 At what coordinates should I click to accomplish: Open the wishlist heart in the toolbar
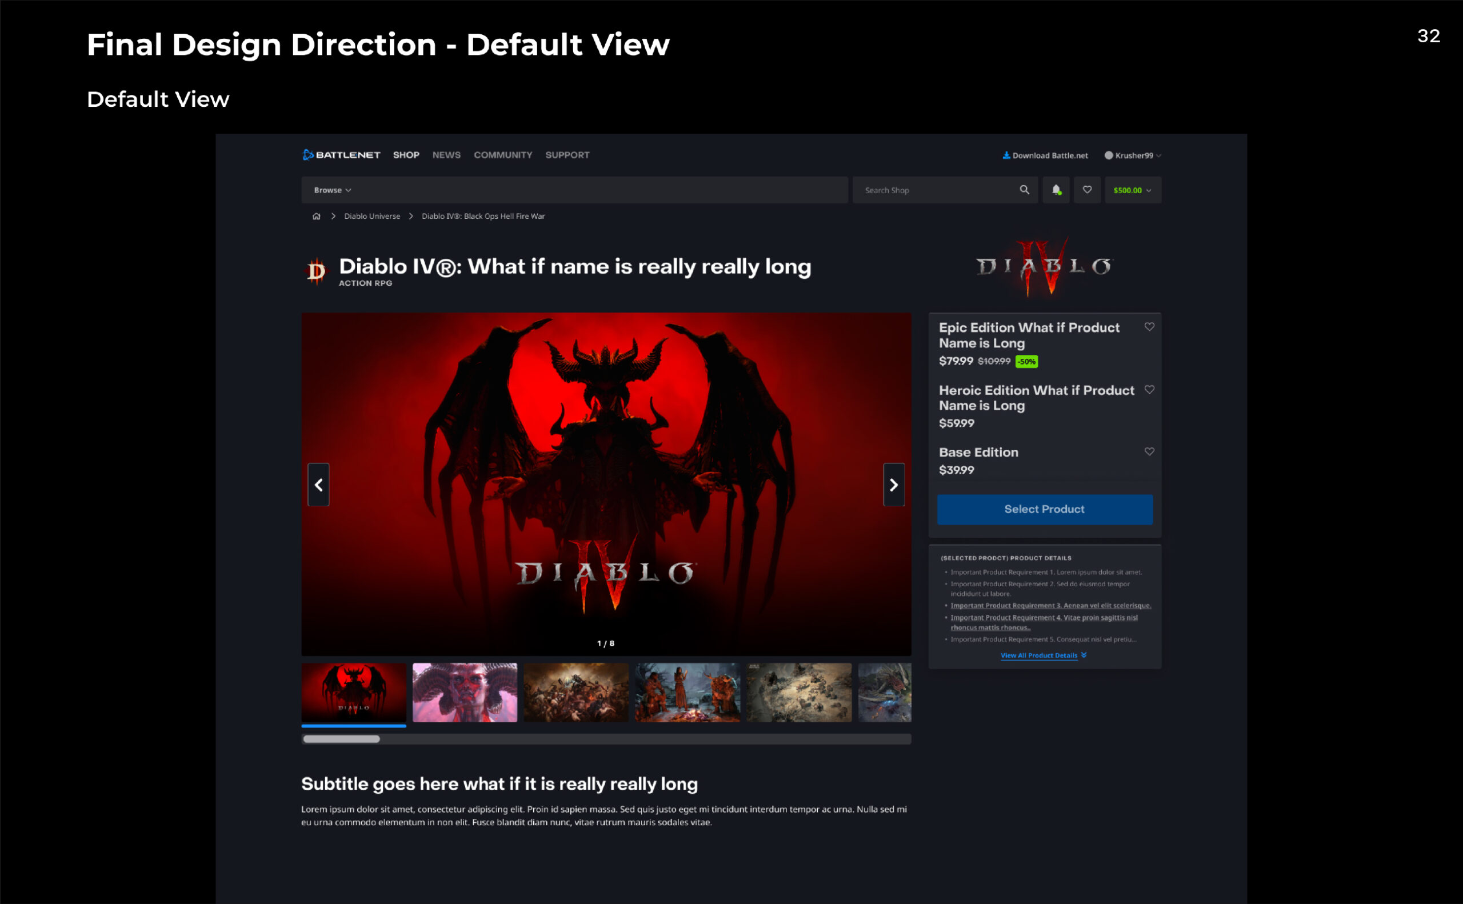pos(1087,190)
